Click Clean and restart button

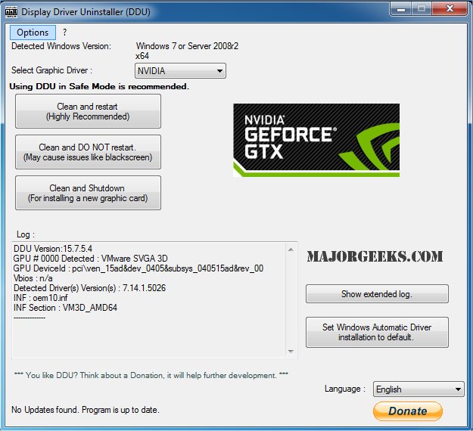(x=88, y=112)
